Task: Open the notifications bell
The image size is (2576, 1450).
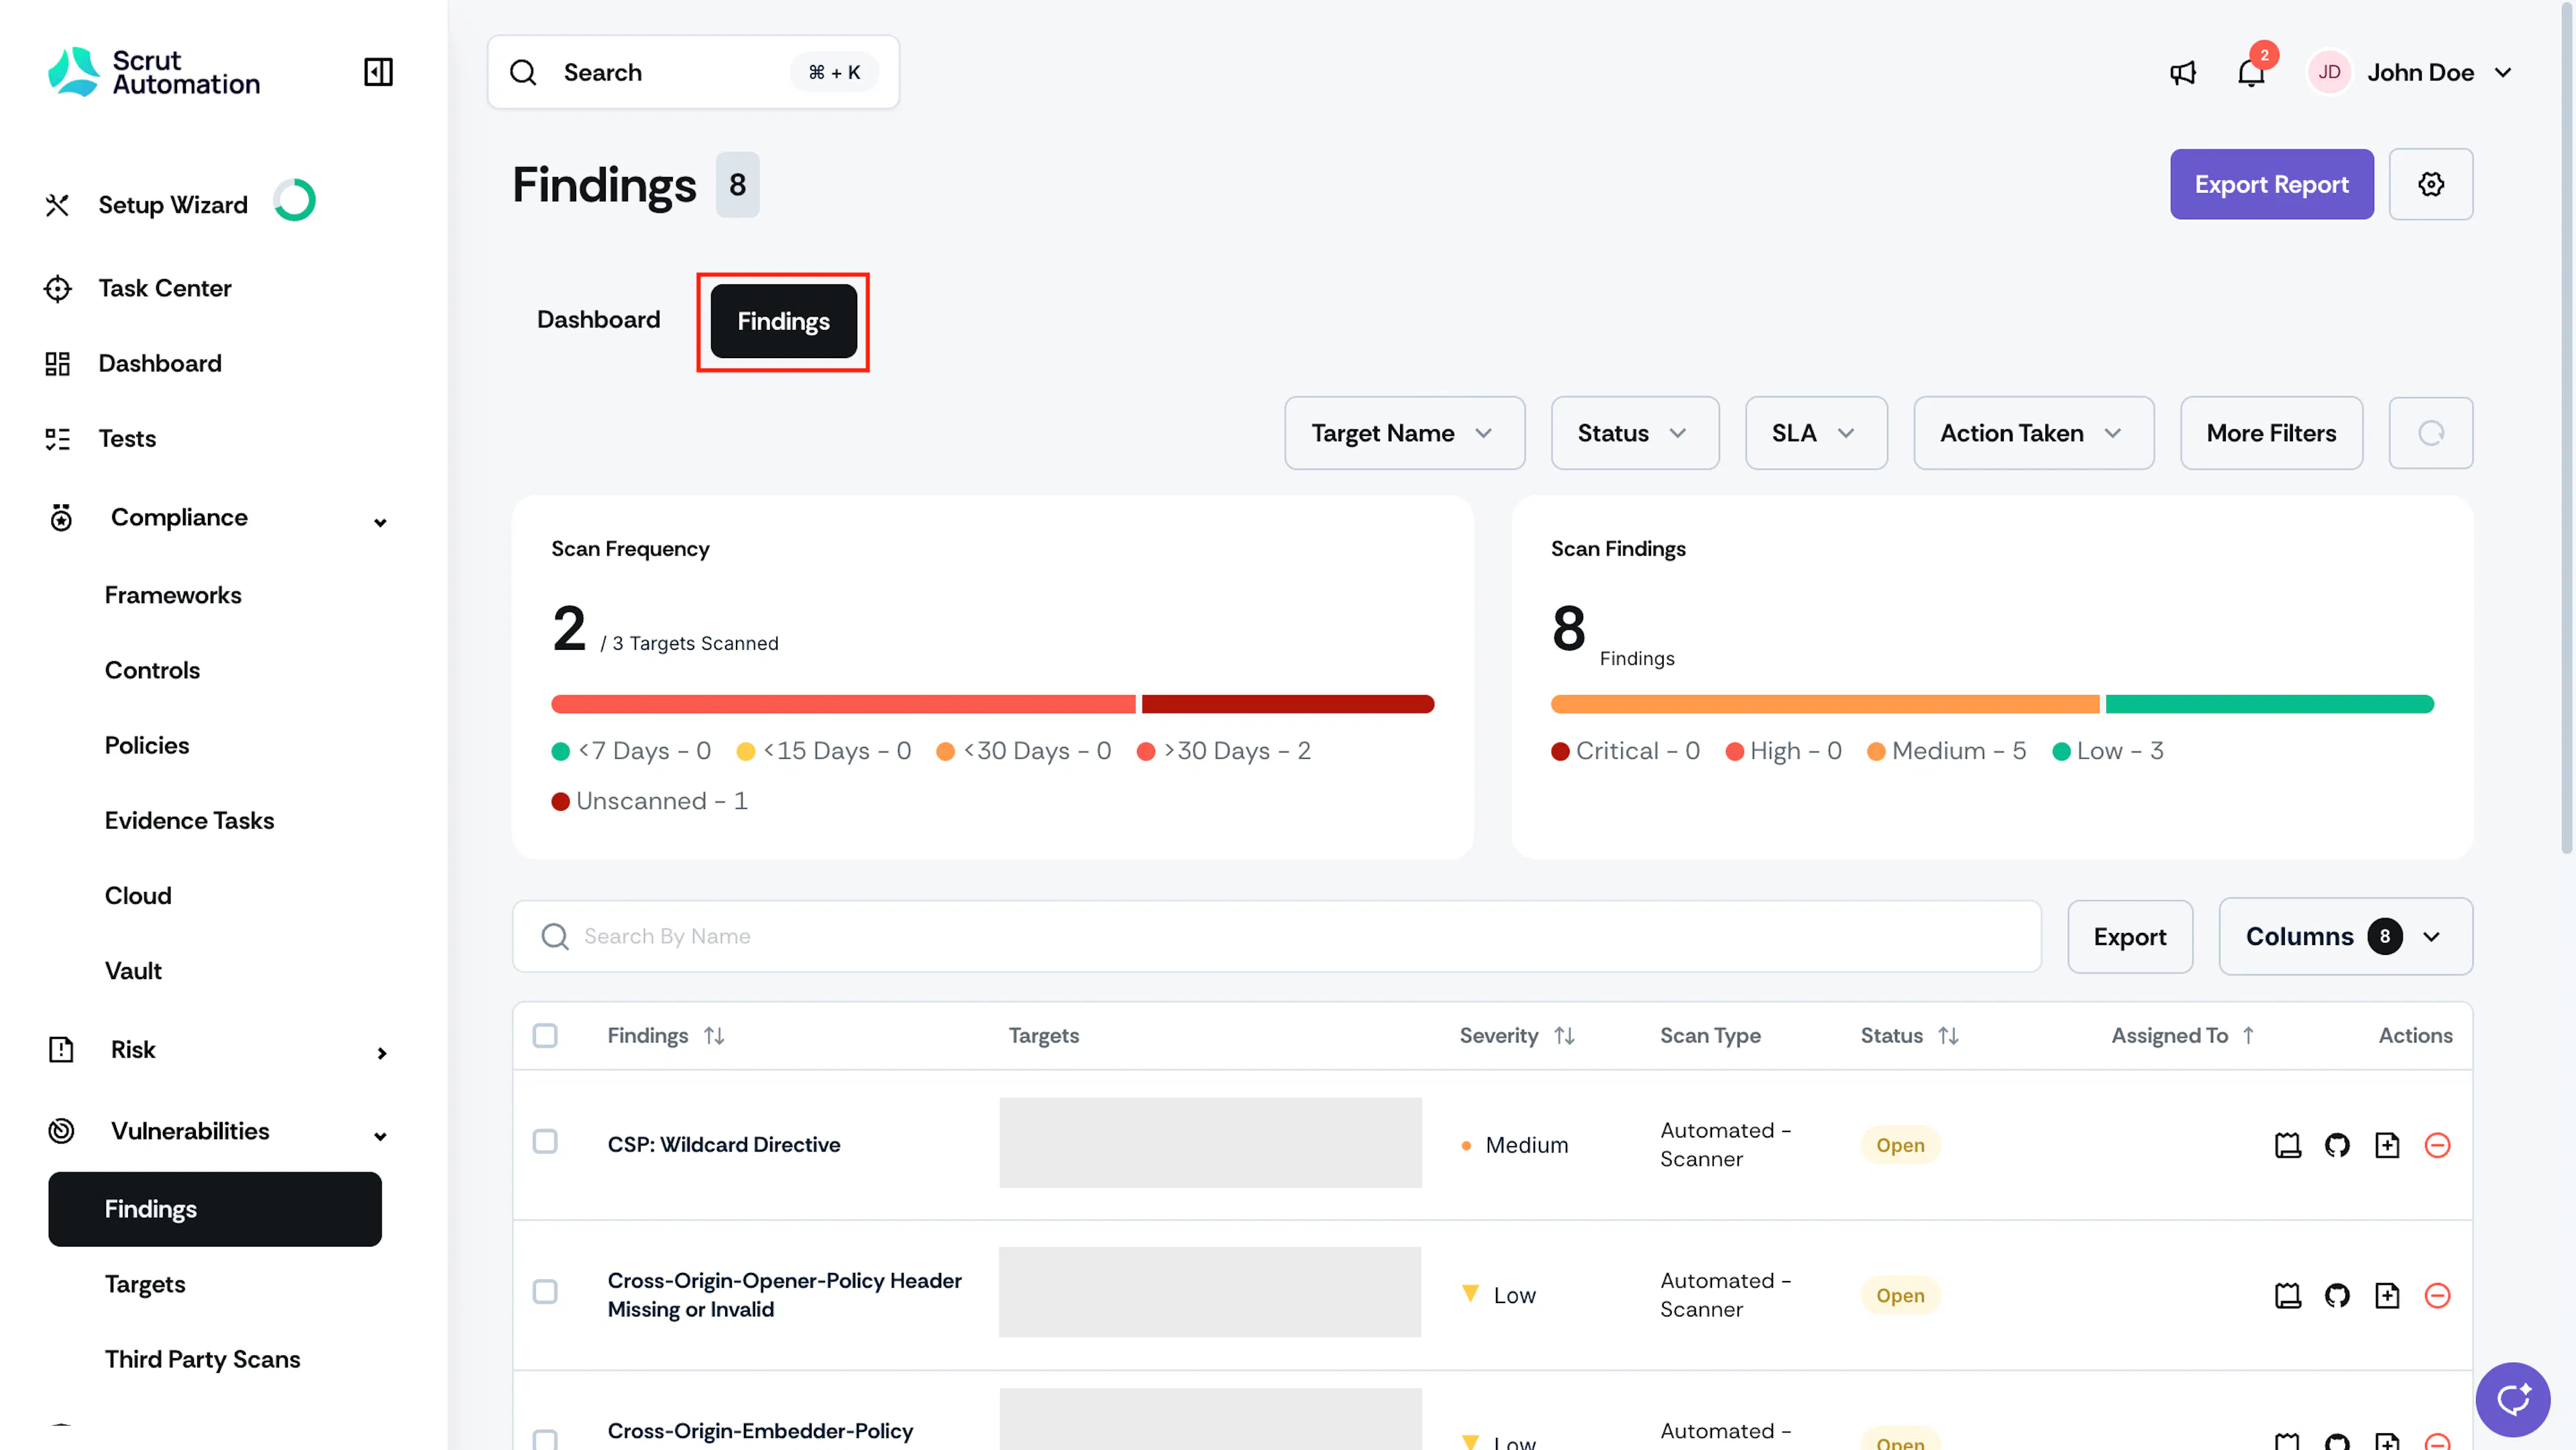Action: pyautogui.click(x=2251, y=73)
